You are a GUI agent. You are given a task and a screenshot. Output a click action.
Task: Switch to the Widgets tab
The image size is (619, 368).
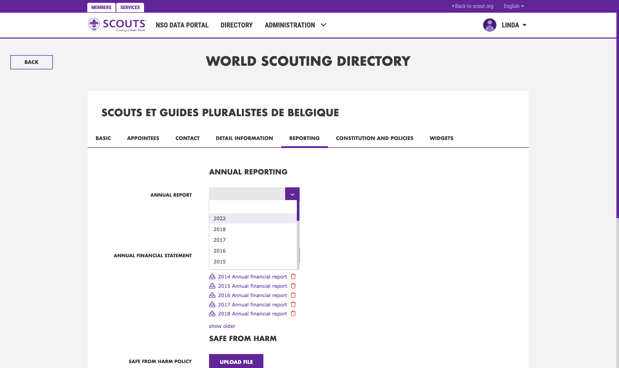coord(441,138)
